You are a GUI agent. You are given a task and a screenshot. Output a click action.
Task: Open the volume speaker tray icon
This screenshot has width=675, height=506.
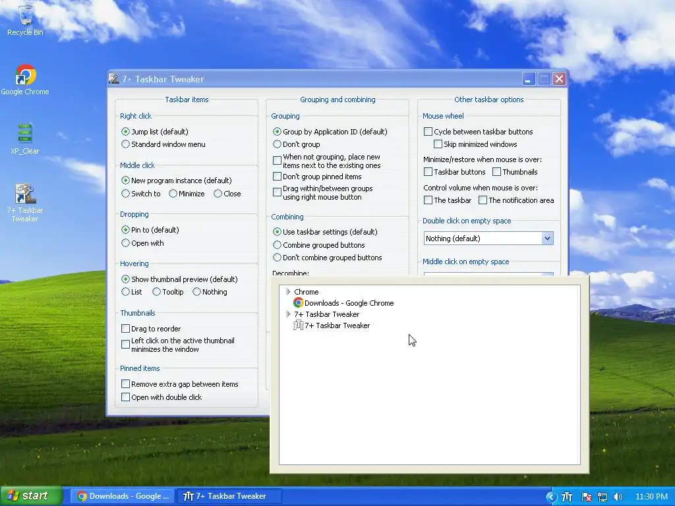click(x=618, y=497)
